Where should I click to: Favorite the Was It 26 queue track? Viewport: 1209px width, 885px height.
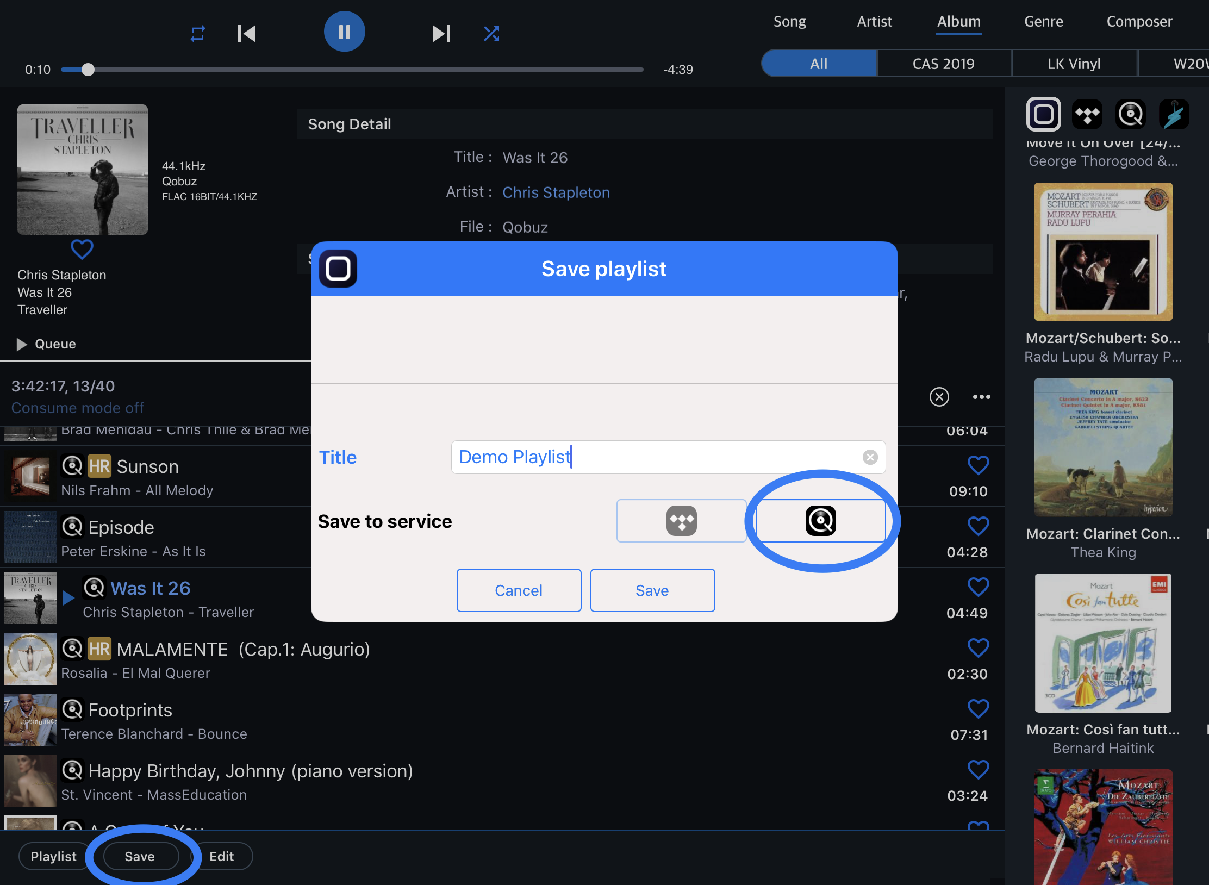coord(979,587)
